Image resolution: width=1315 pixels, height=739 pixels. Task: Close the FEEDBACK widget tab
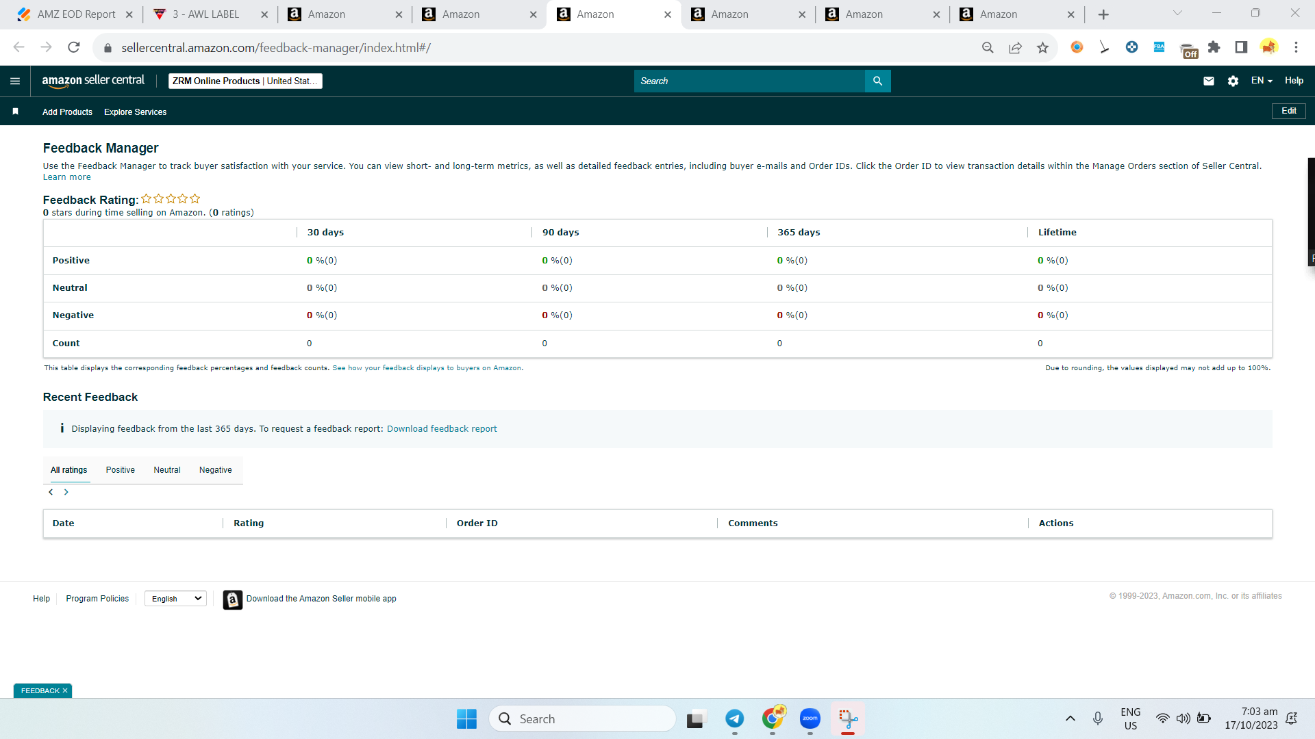(65, 691)
